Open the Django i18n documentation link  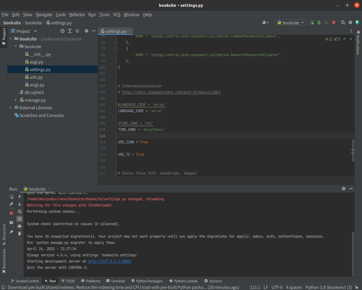click(x=171, y=92)
